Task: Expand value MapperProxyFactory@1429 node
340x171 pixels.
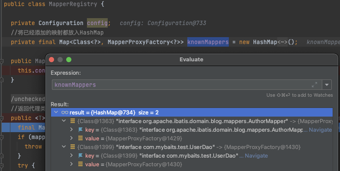Action: pyautogui.click(x=71, y=138)
